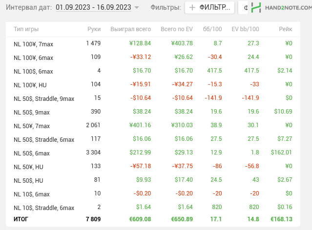Click winnings value ¥401.16
The image size is (312, 230).
pyautogui.click(x=140, y=125)
